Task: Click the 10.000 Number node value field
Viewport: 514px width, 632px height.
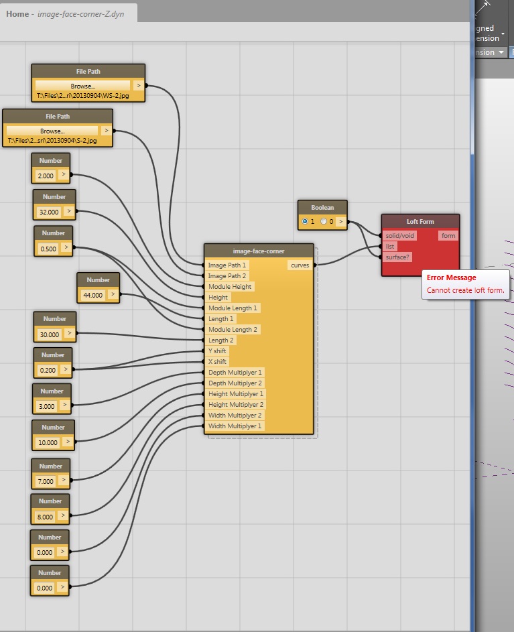Action: click(48, 442)
